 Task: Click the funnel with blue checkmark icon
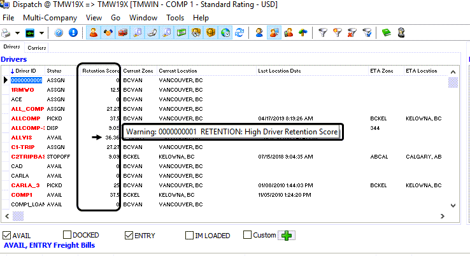pos(367,32)
